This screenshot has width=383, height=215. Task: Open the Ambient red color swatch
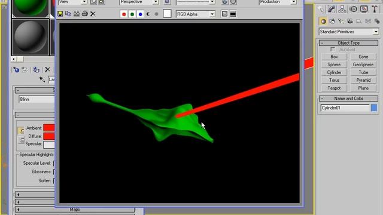[49, 128]
